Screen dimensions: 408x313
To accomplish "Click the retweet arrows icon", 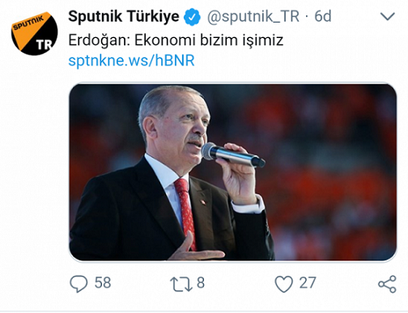I will 181,285.
